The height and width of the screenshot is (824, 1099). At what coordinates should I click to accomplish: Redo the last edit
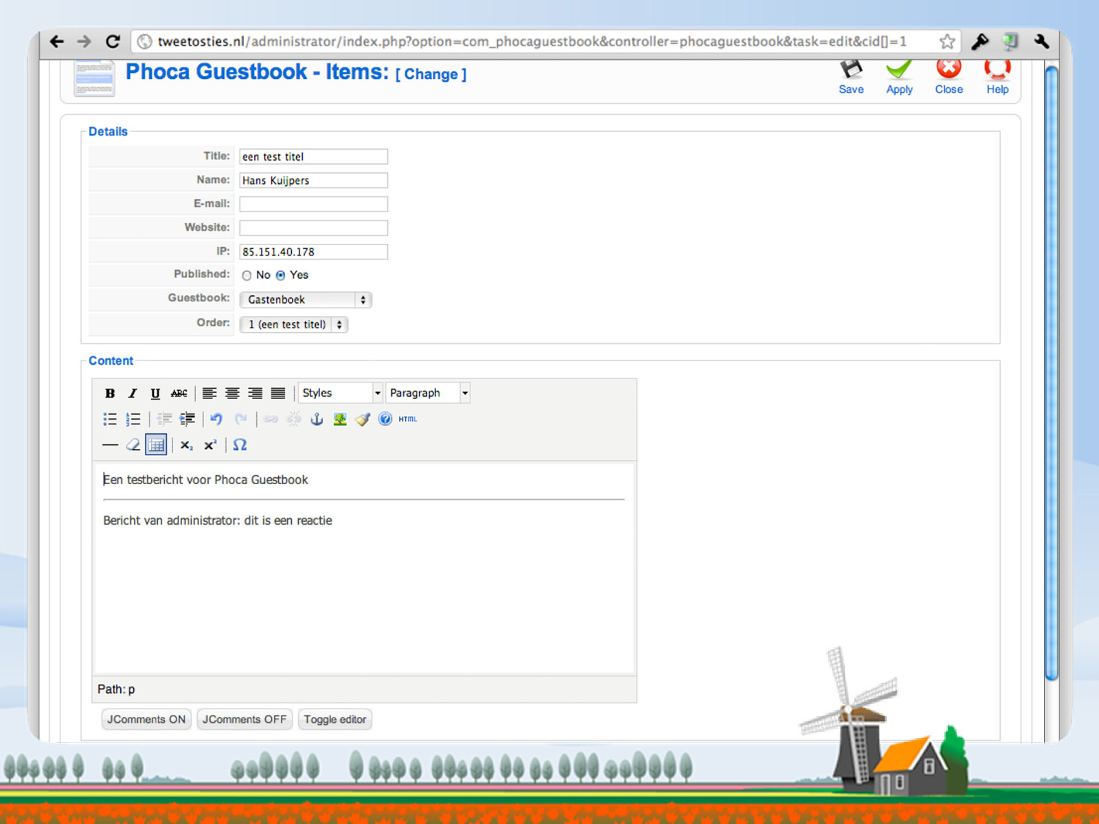point(240,419)
